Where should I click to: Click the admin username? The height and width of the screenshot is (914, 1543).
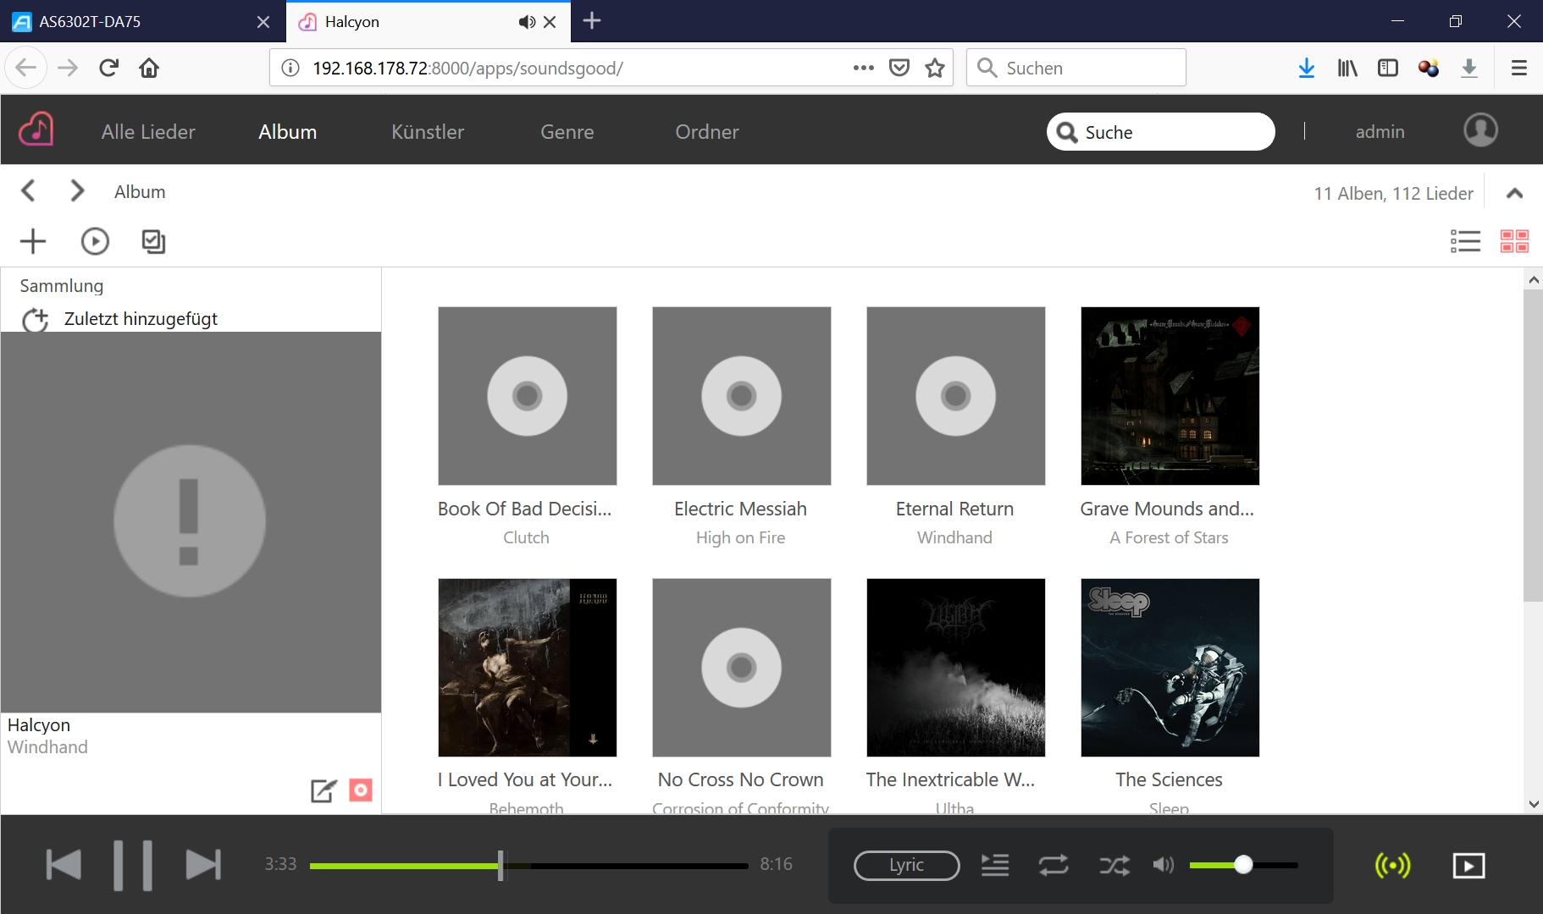[1380, 132]
